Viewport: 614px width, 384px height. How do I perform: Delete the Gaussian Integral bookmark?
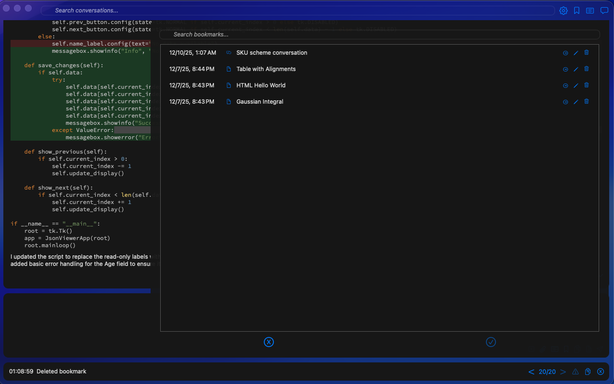click(586, 102)
